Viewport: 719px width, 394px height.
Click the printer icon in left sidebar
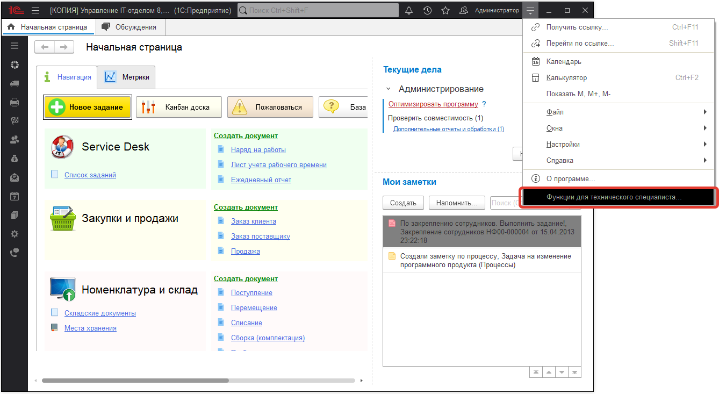[15, 102]
